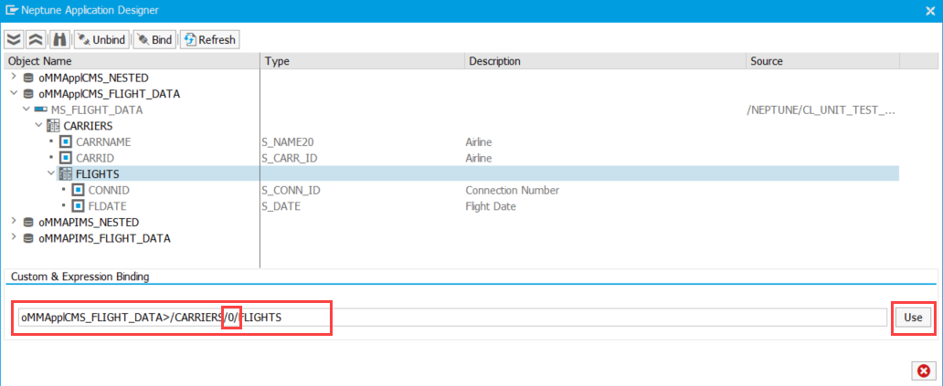The image size is (943, 386).
Task: Click the CONNID field icon
Action: coord(79,191)
